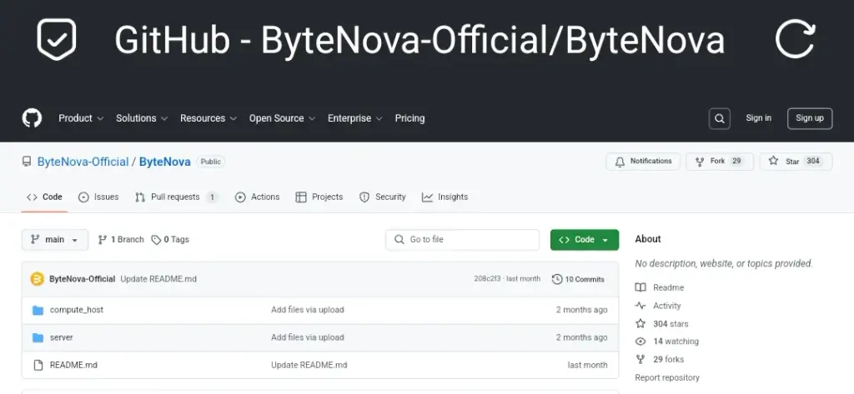Screen dimensions: 854x394
Task: Click the Report repository link
Action: pos(667,377)
